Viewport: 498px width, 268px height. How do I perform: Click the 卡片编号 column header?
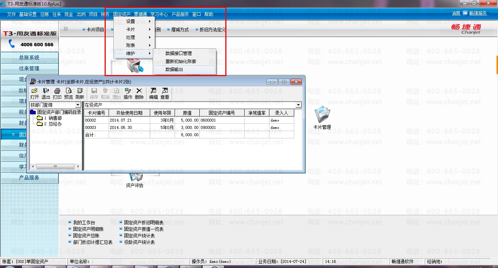click(x=97, y=113)
